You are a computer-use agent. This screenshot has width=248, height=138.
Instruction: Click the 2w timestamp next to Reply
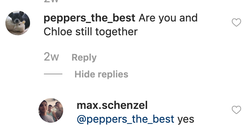coord(51,57)
